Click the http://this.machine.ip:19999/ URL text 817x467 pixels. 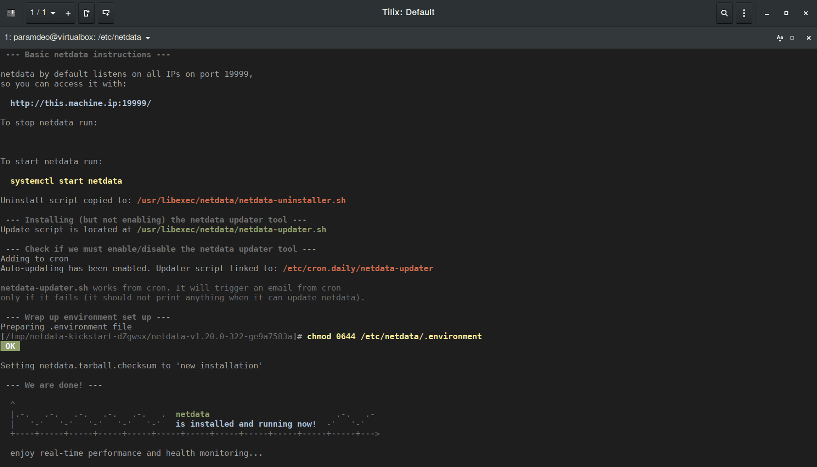[81, 103]
